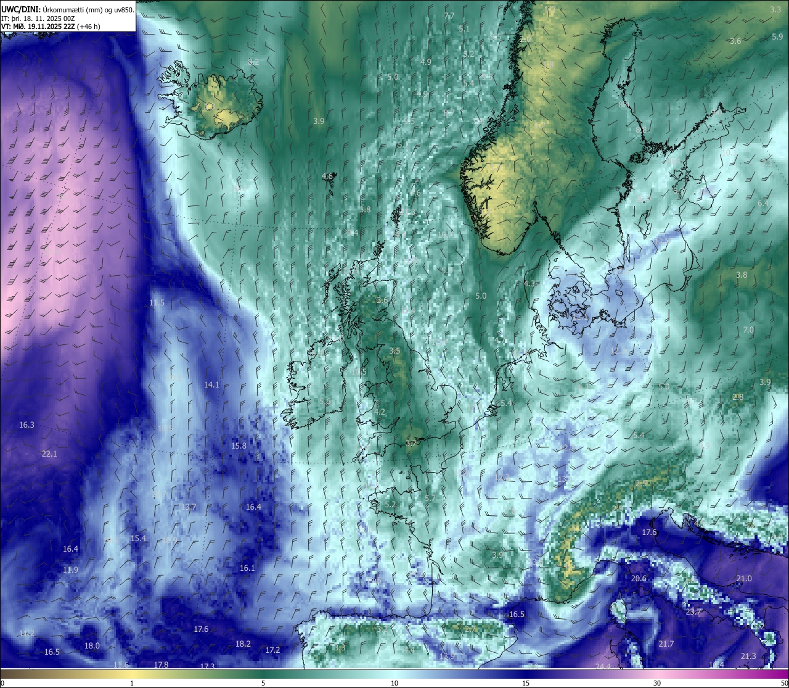Click the colorbar label 50

point(784,682)
